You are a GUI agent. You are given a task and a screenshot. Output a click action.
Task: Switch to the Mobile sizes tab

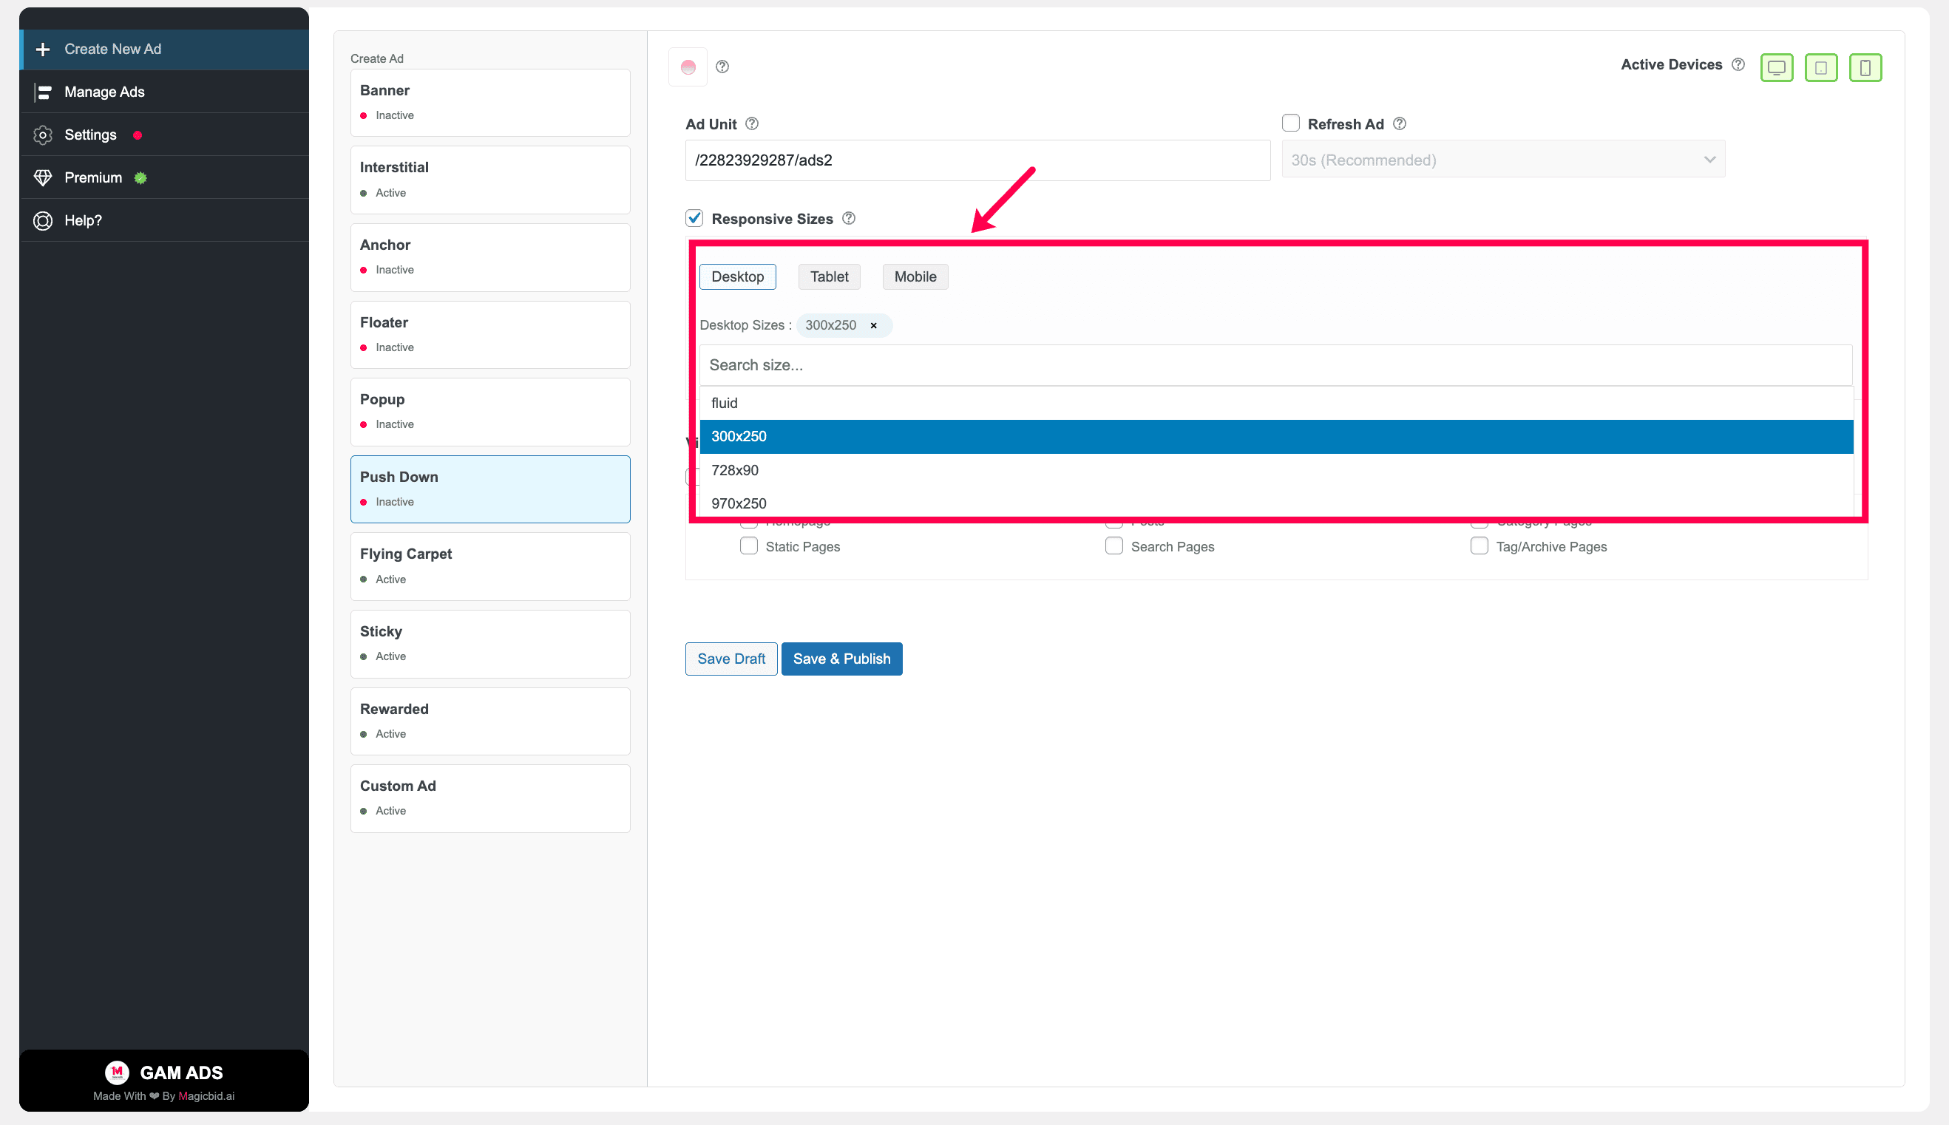pyautogui.click(x=915, y=276)
